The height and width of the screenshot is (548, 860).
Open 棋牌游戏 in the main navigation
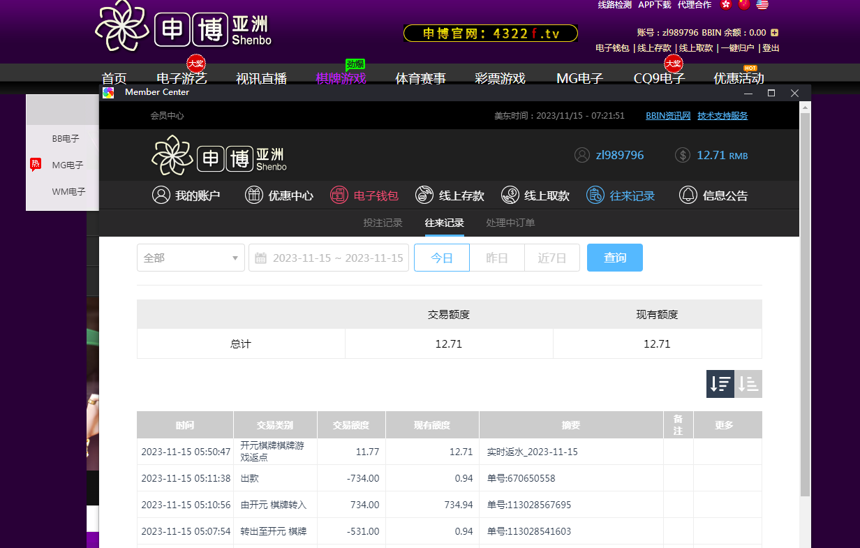(x=341, y=78)
